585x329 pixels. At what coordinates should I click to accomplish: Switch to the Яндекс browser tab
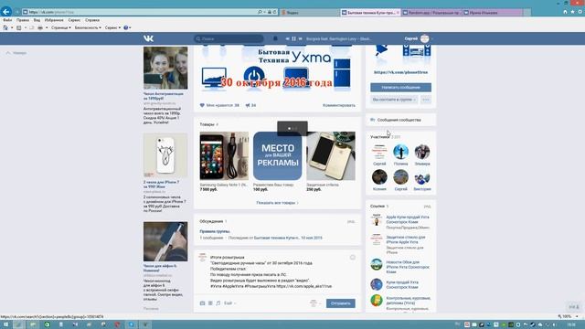309,12
